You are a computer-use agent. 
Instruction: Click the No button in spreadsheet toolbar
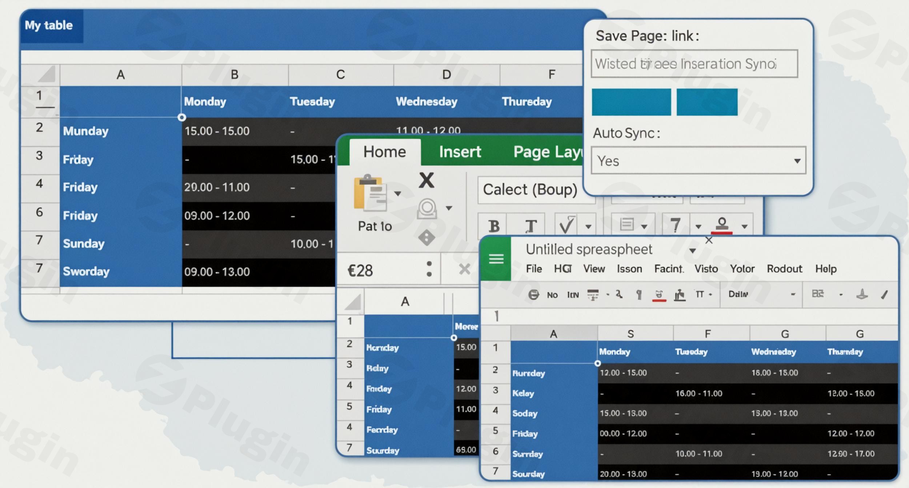point(552,295)
